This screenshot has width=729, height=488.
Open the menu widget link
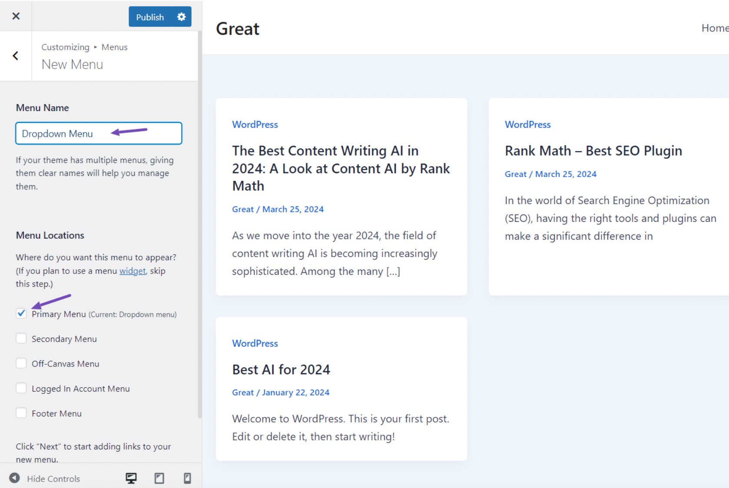tap(133, 271)
